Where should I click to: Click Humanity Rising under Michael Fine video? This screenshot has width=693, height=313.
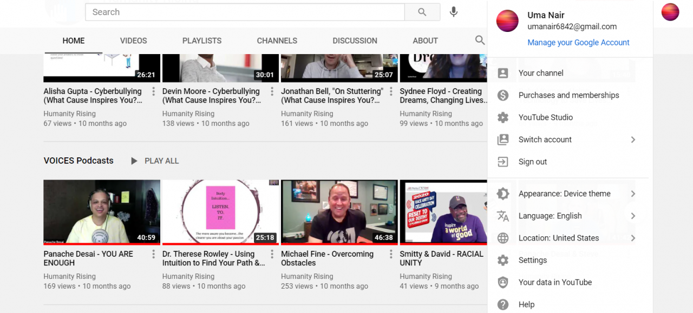click(307, 276)
